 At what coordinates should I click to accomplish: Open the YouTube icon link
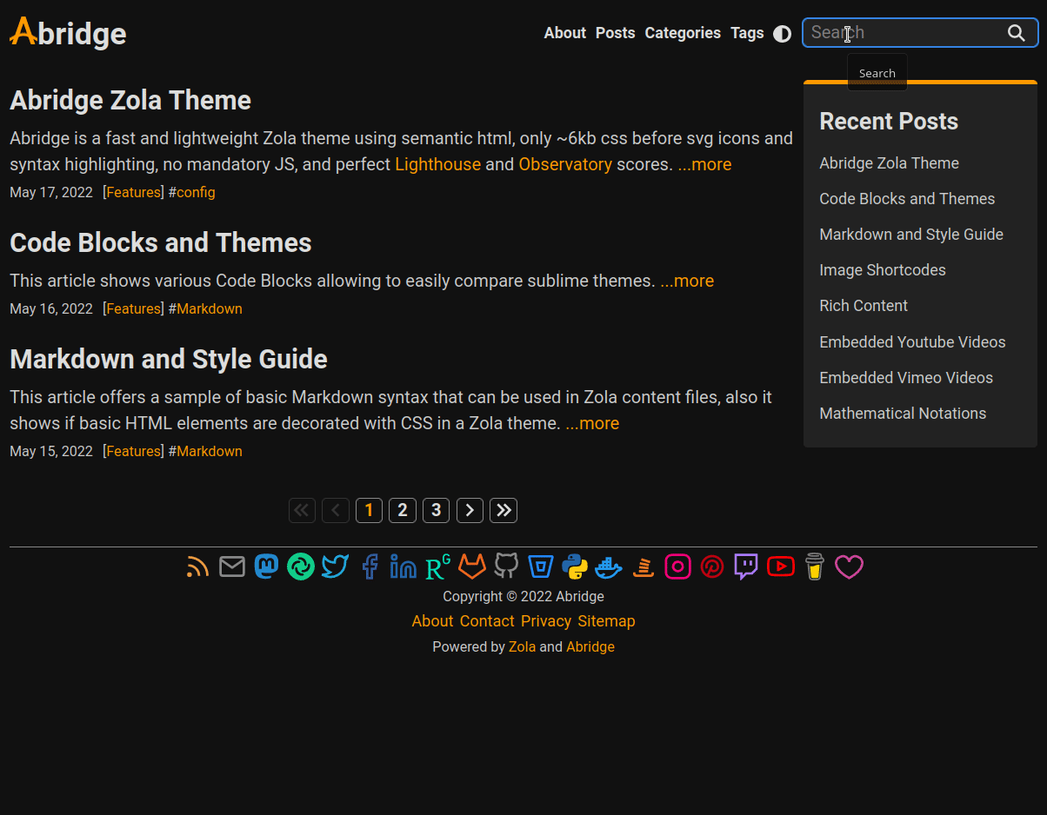(781, 567)
